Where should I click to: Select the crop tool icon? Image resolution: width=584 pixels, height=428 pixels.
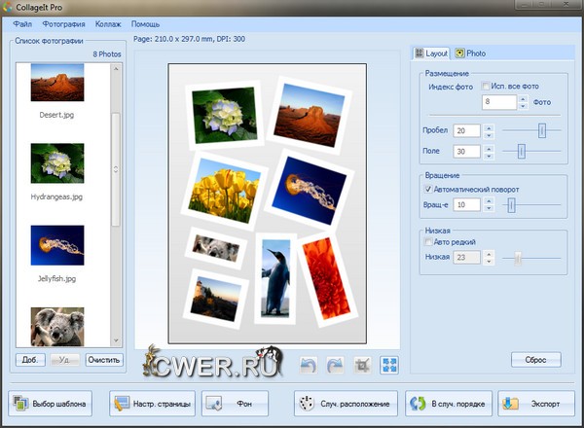tap(363, 364)
